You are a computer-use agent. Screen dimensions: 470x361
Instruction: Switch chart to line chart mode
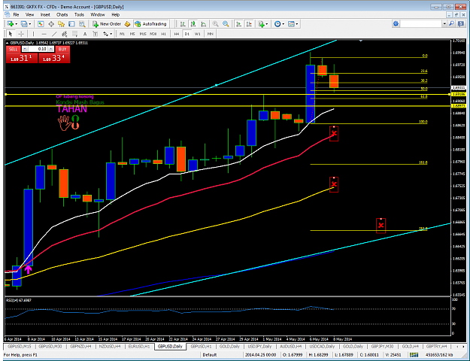tap(204, 24)
